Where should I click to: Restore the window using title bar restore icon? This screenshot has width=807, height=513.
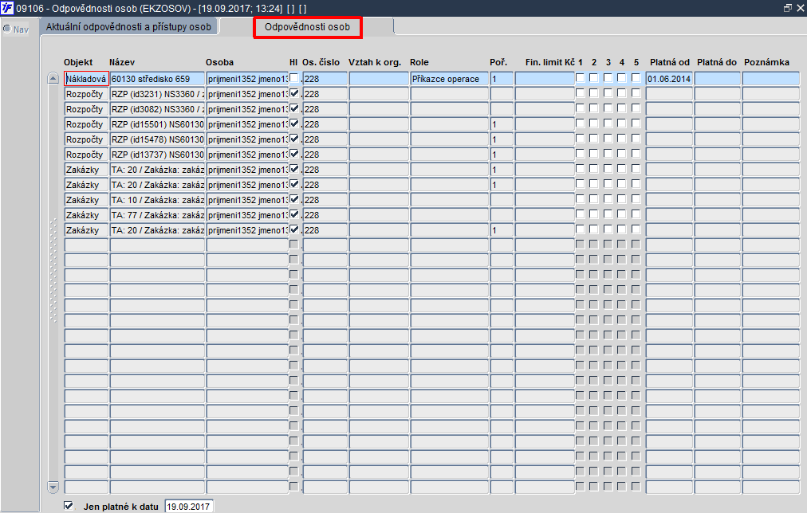pyautogui.click(x=787, y=8)
